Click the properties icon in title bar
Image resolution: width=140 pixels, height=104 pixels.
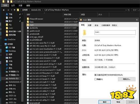click(8, 1)
